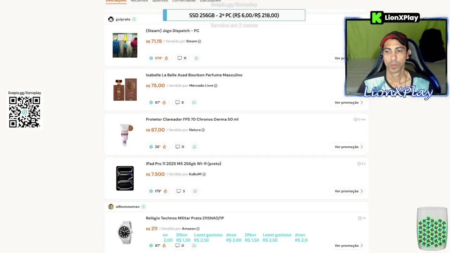The height and width of the screenshot is (253, 450).
Task: Open alfieenewman username link
Action: click(x=128, y=207)
